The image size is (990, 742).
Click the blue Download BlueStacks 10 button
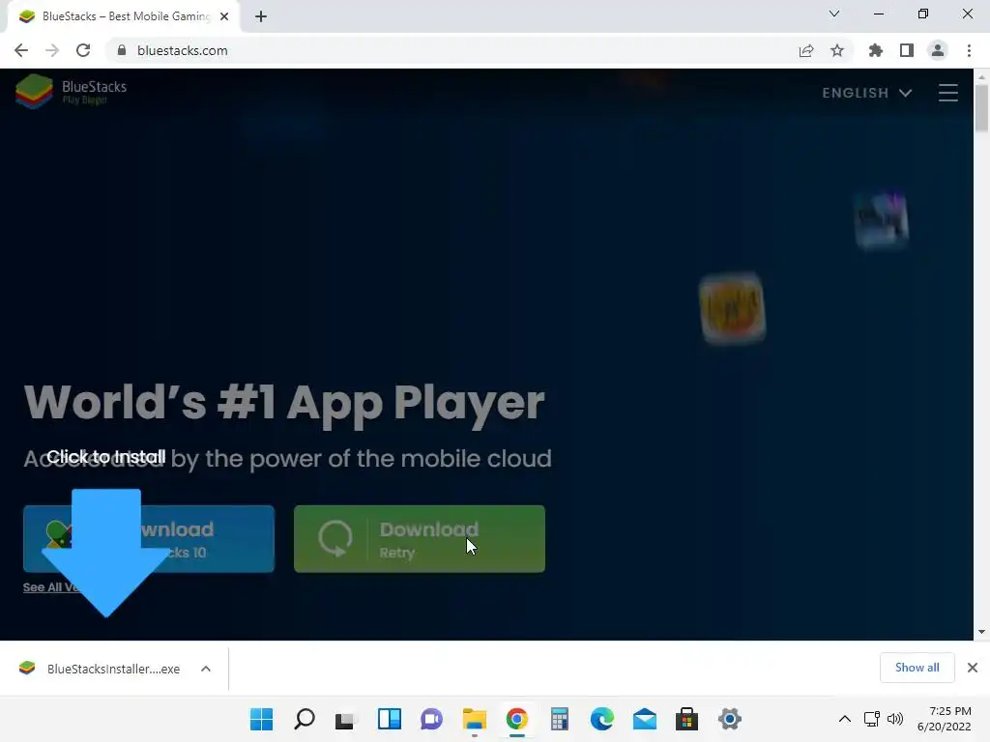click(149, 539)
